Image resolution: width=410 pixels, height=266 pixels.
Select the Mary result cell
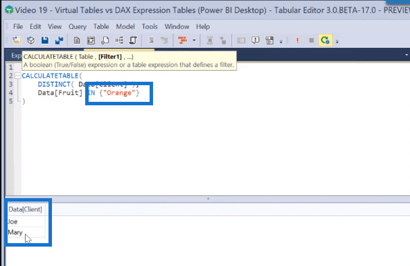26,232
